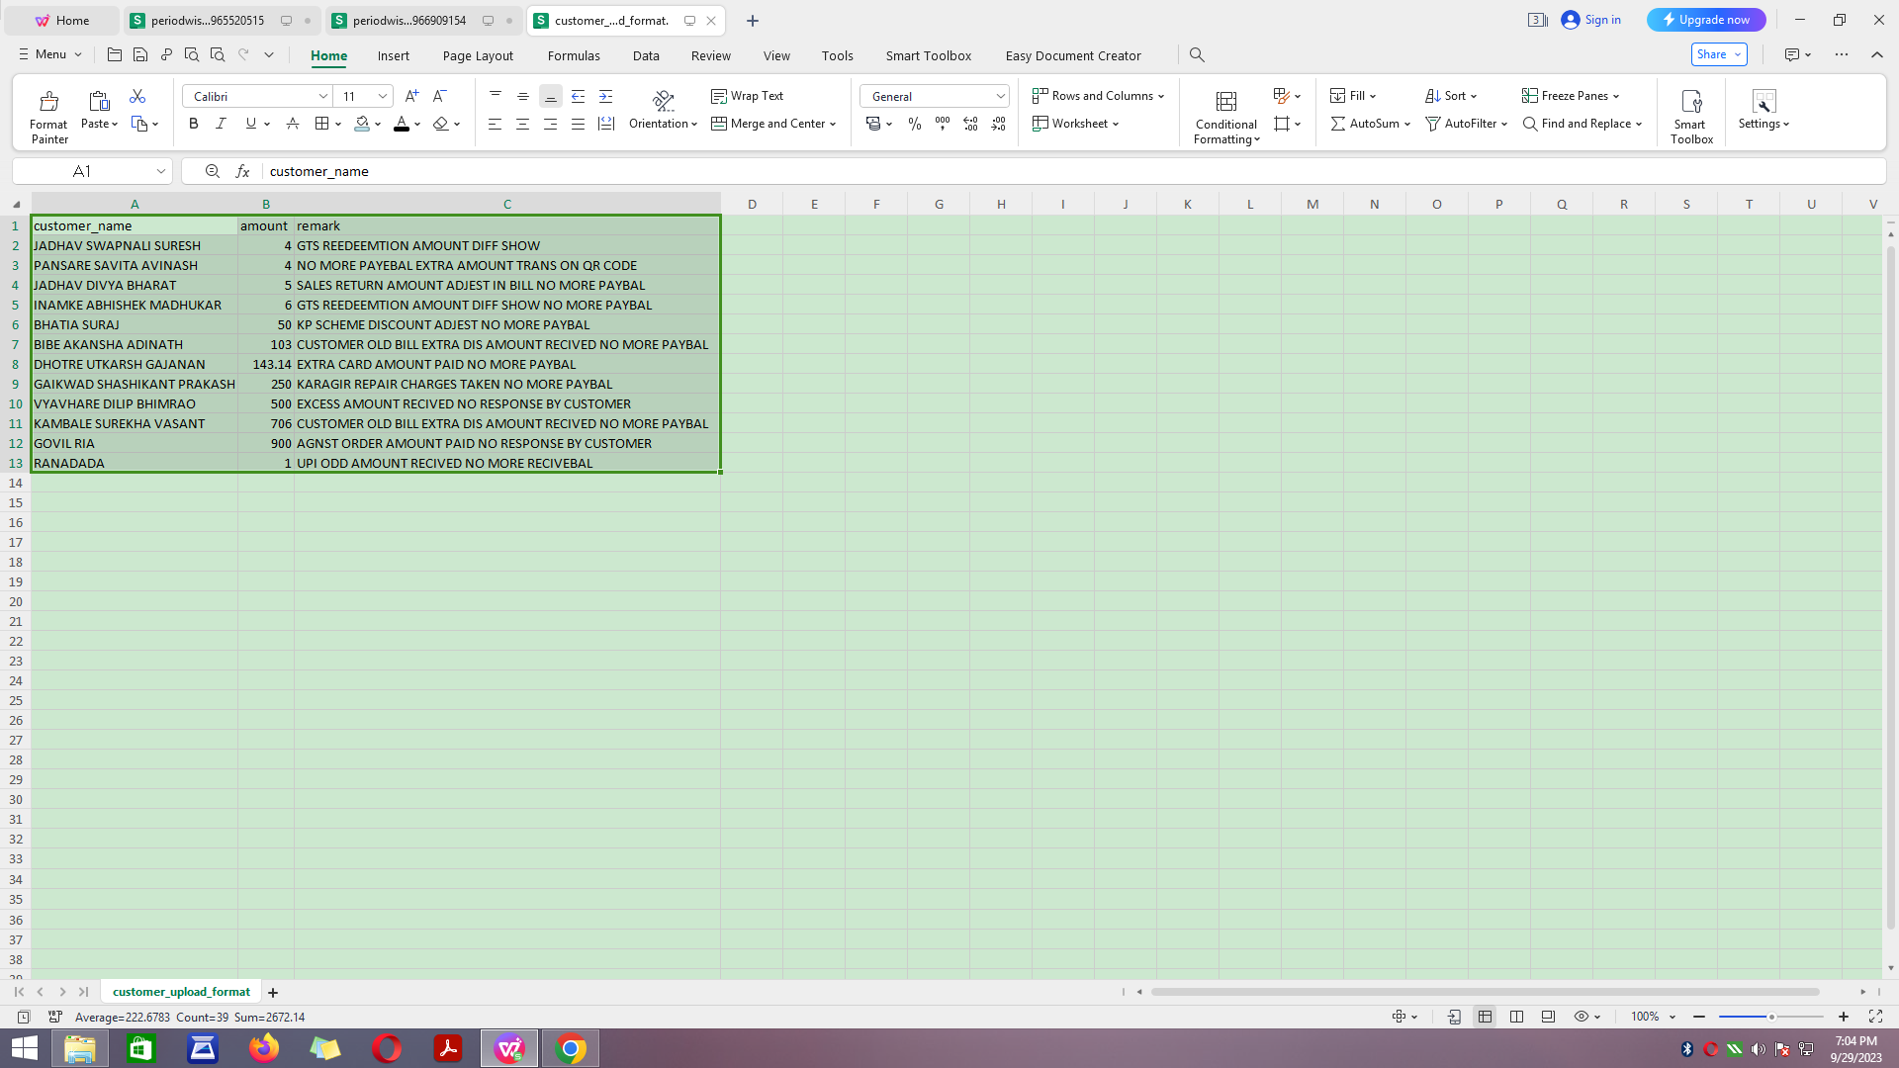Toggle Wrap Text
1899x1068 pixels.
pyautogui.click(x=748, y=96)
